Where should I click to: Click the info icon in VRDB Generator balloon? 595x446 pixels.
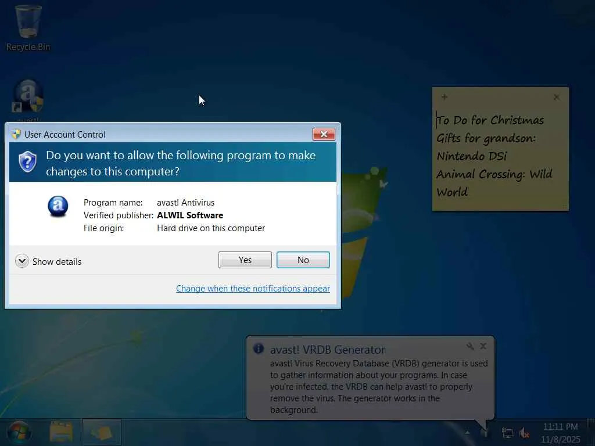click(x=259, y=348)
